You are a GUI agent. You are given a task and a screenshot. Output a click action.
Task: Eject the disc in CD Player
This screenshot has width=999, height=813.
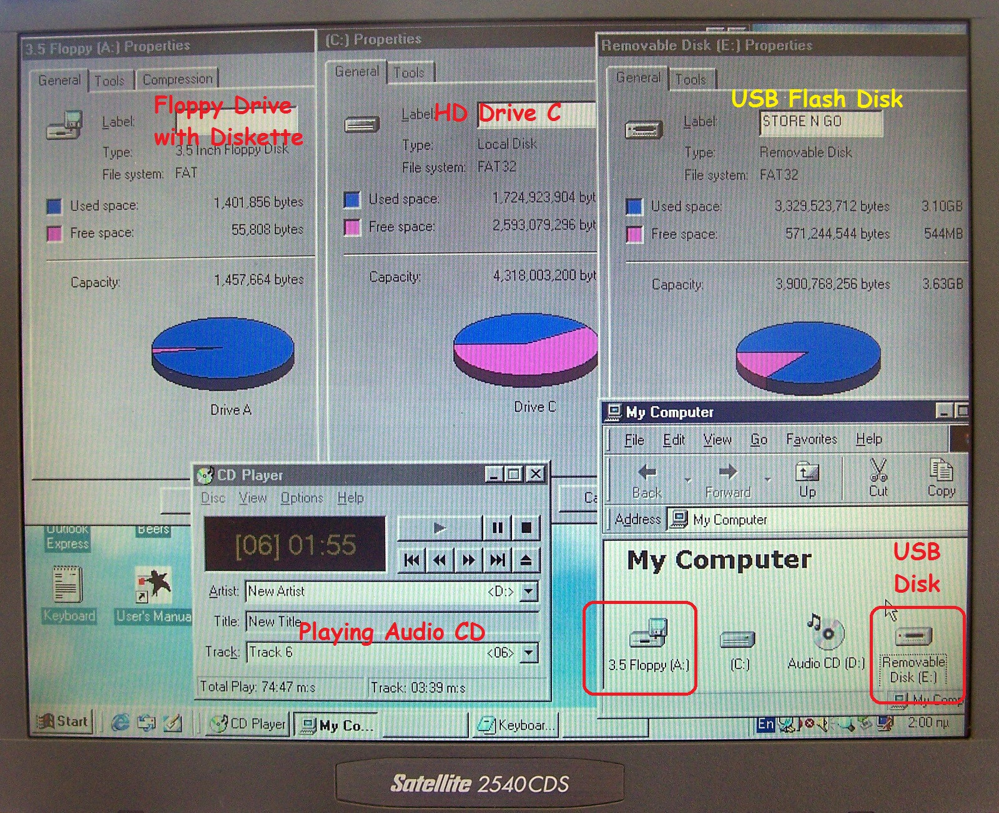526,560
